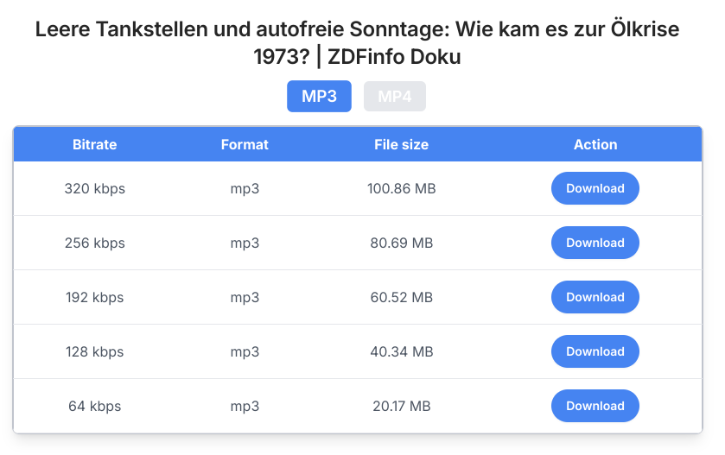This screenshot has height=455, width=725.
Task: Select the 20.17 MB file size cell
Action: coord(401,406)
